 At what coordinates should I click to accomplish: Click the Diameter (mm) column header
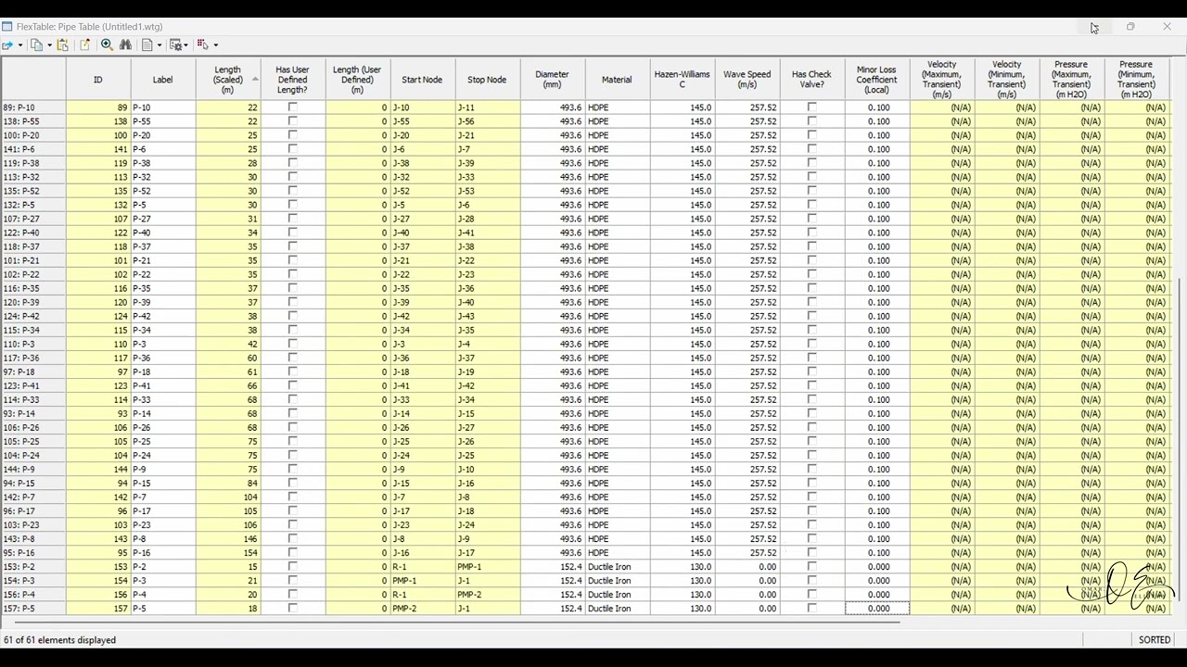(x=553, y=80)
